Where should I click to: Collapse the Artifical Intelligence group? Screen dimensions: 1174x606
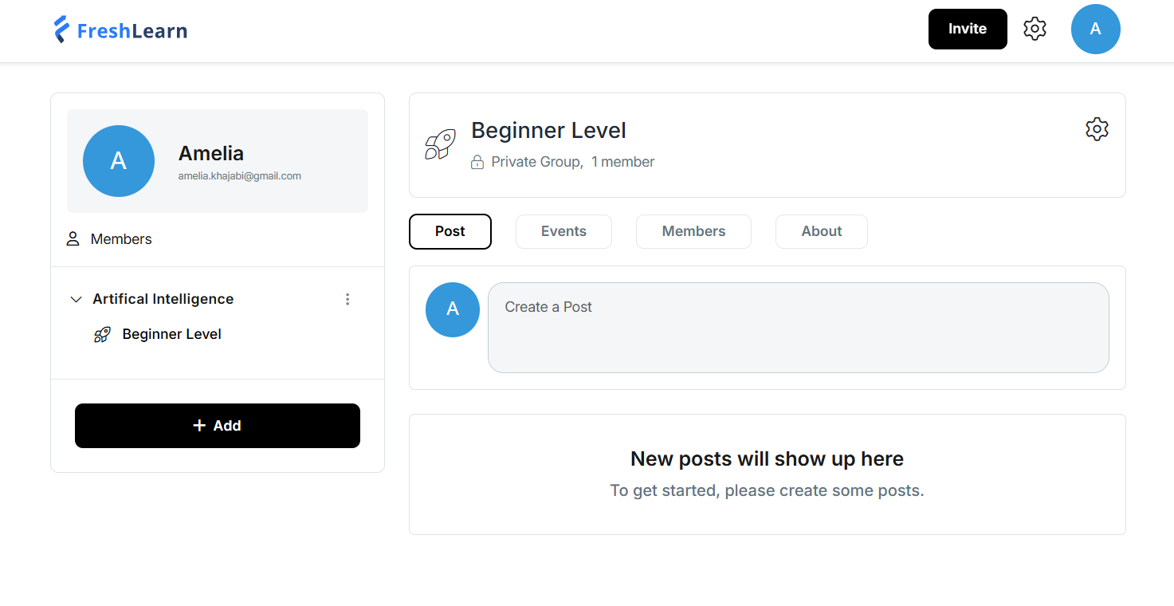tap(75, 299)
